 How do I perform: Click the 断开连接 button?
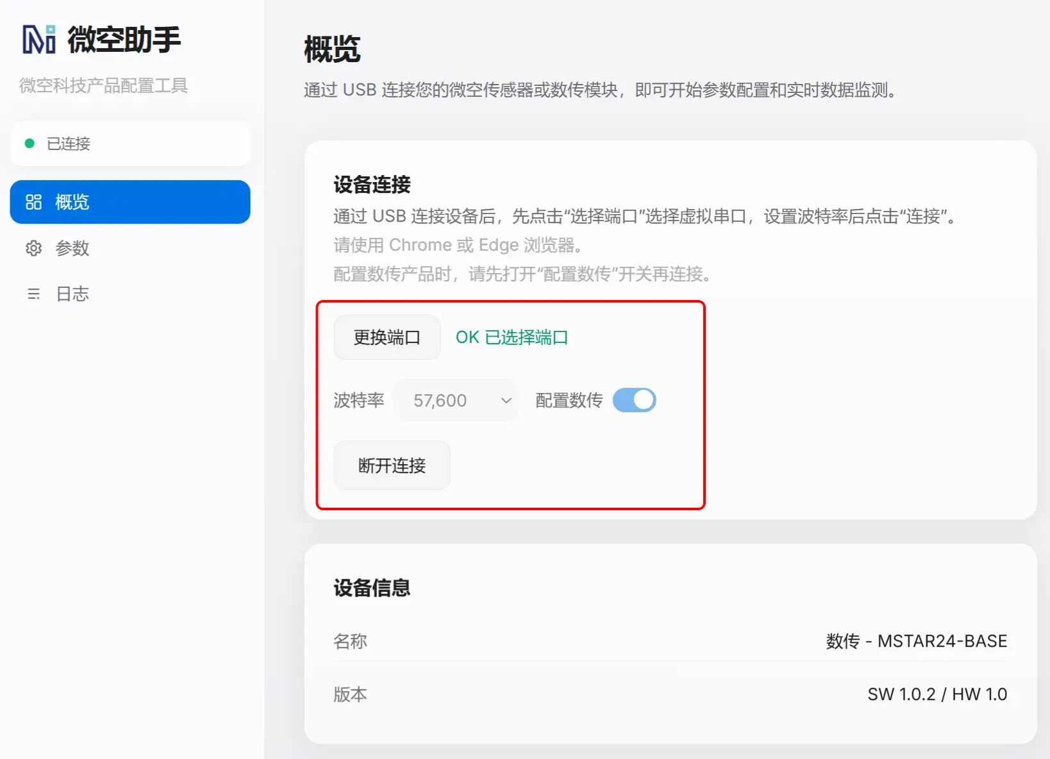point(392,465)
